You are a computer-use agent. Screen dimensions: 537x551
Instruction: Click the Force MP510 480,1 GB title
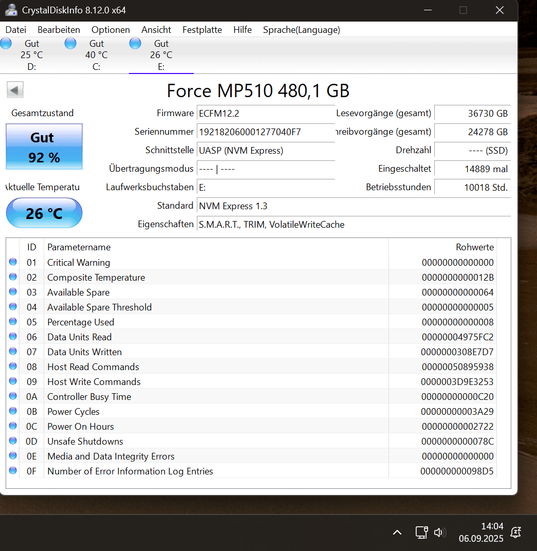(258, 90)
